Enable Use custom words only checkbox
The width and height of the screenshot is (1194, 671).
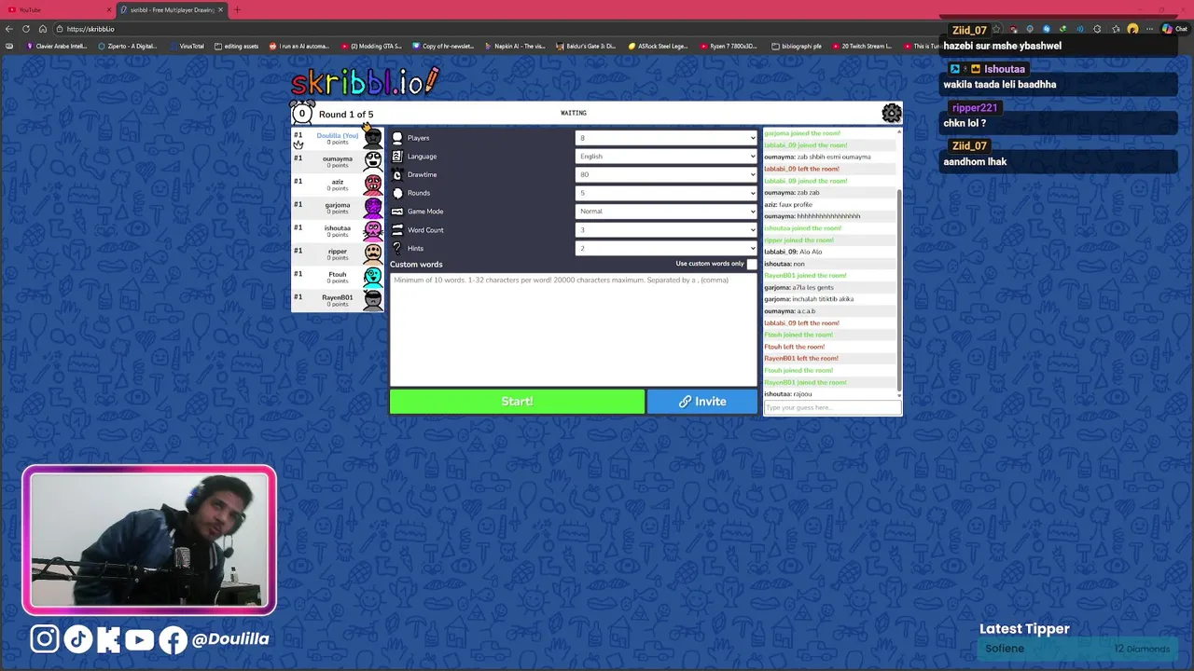coord(752,264)
